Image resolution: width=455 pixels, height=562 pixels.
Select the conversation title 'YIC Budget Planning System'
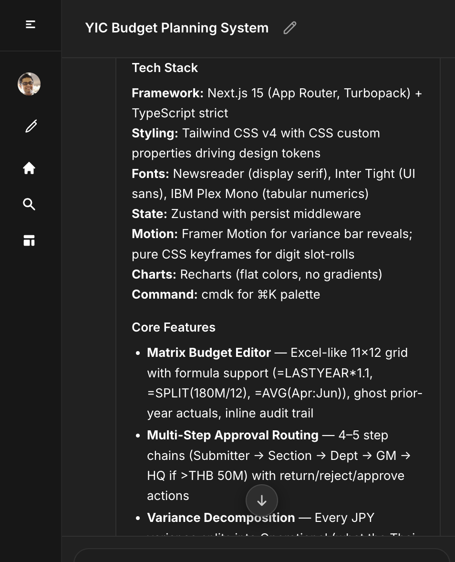point(176,28)
